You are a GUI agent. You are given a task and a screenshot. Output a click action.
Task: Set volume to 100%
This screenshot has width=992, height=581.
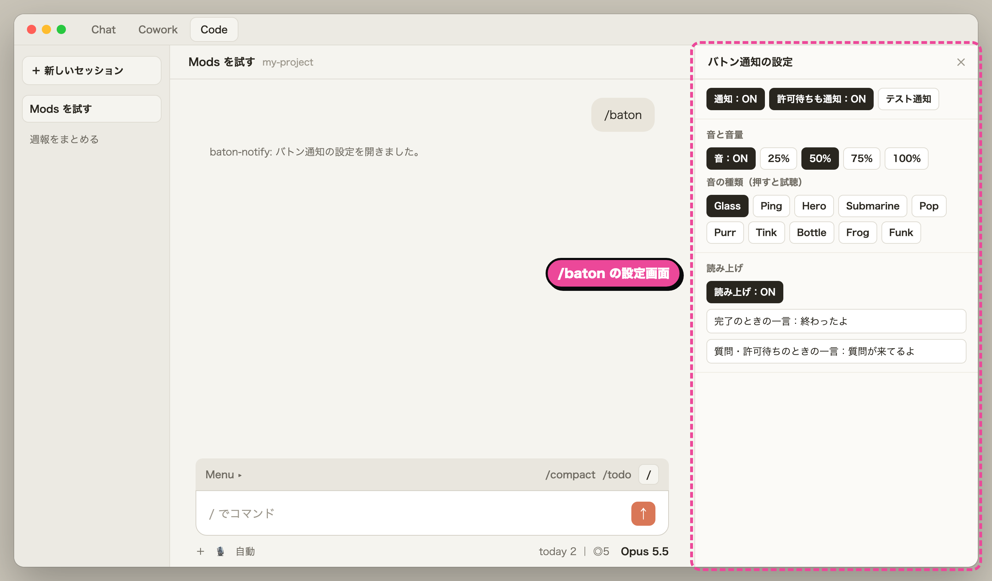tap(906, 158)
